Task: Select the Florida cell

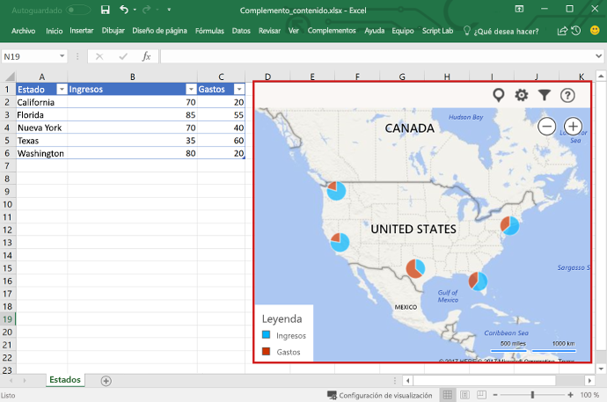Action: pyautogui.click(x=42, y=115)
